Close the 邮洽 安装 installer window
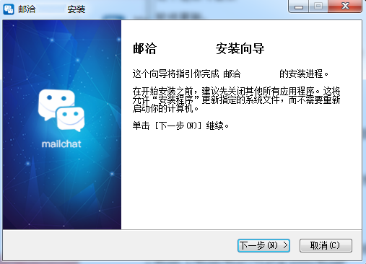Viewport: 366px width, 264px height. coord(345,6)
